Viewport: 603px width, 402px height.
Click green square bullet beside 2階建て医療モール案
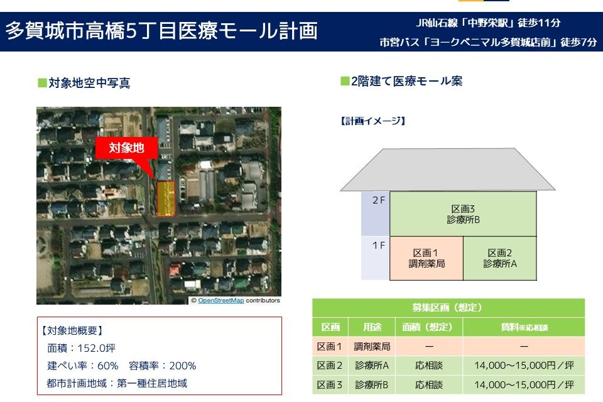click(x=345, y=81)
